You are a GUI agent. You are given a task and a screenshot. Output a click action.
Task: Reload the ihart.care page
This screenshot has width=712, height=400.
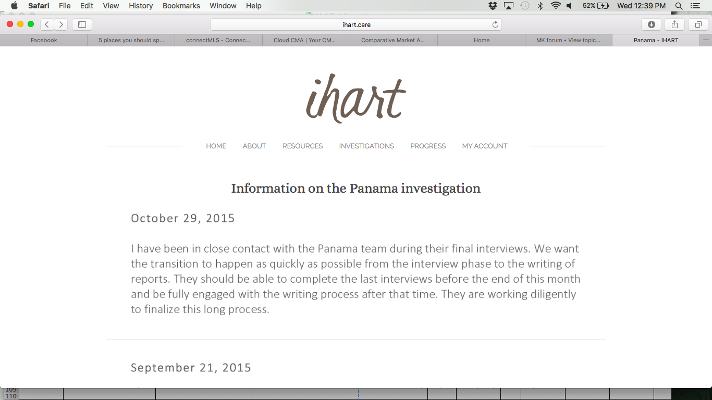coord(495,24)
